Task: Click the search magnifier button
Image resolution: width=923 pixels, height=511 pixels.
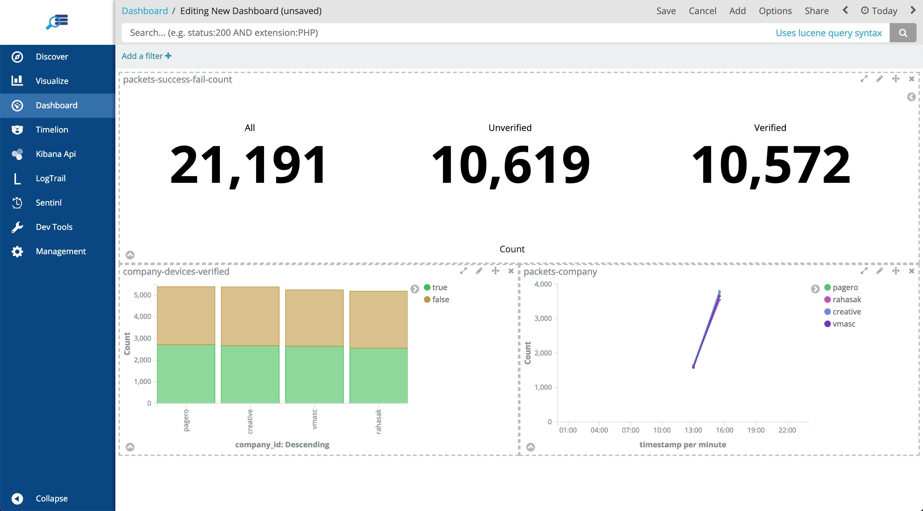Action: 902,33
